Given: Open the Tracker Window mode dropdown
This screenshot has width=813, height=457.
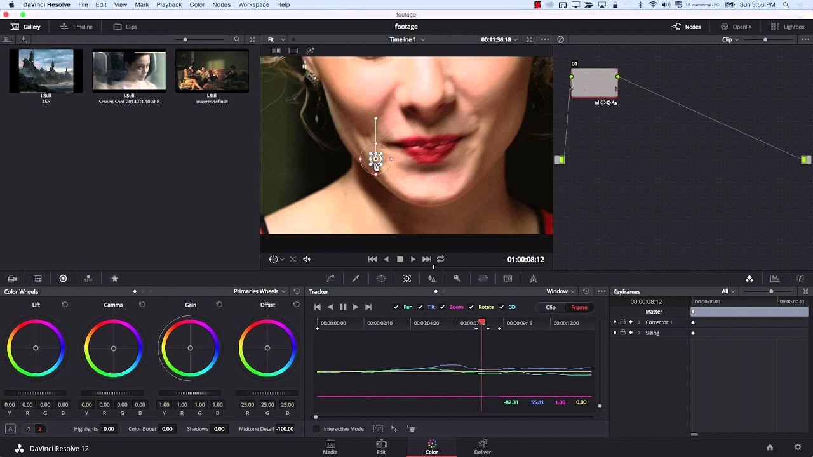Looking at the screenshot, I should [561, 291].
